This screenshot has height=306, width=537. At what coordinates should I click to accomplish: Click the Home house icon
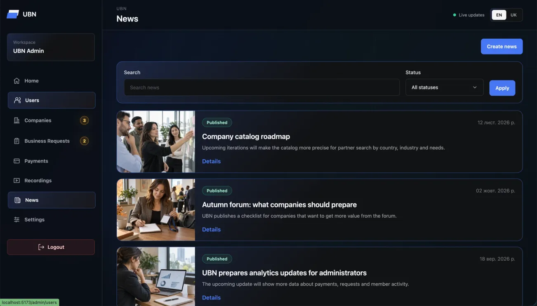(16, 81)
